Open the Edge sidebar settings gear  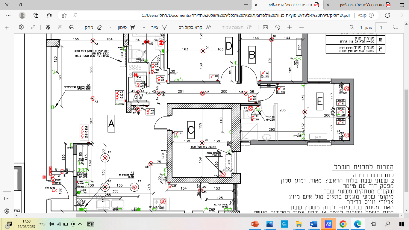click(7, 211)
